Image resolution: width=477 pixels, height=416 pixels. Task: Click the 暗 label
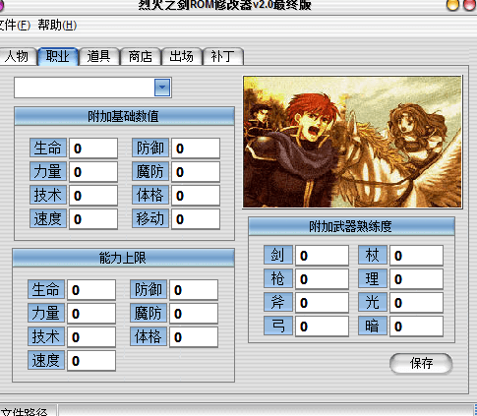(373, 326)
